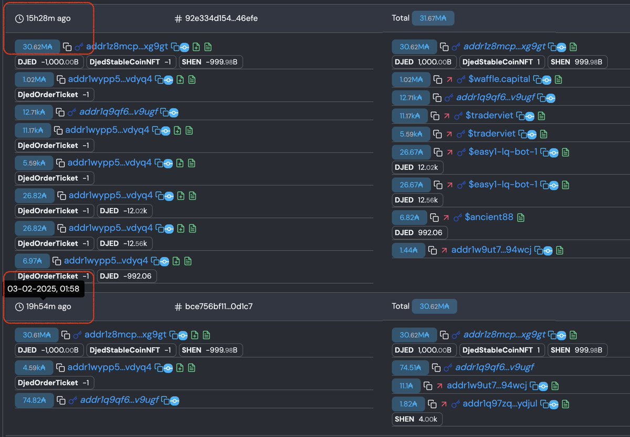Click copy icon beside the 74.51₳ amount
This screenshot has height=437, width=630.
[x=437, y=368]
